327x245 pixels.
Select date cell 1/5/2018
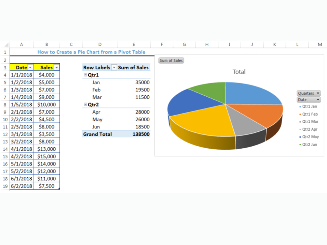tap(22, 105)
